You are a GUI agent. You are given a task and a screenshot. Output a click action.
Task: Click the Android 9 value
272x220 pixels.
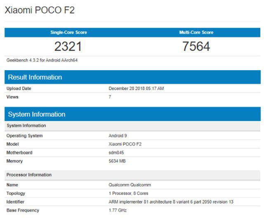click(117, 136)
